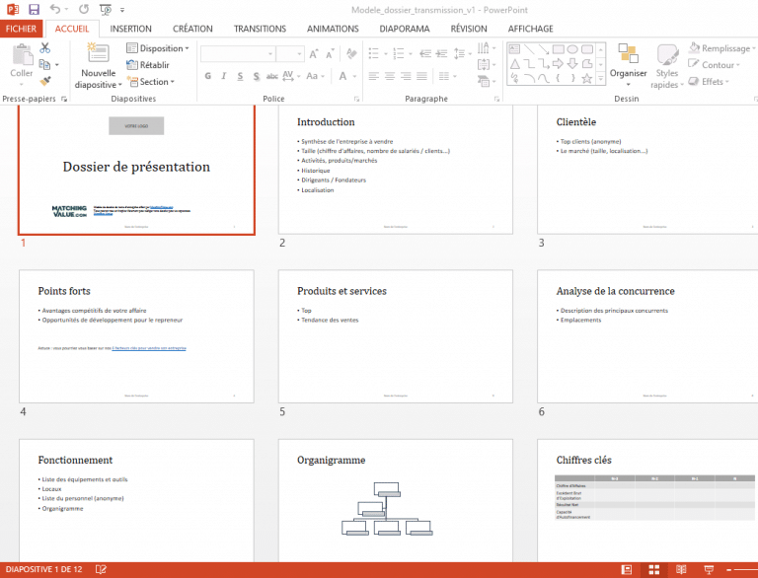This screenshot has height=578, width=758.
Task: Open the FICHIER menu
Action: tap(21, 29)
